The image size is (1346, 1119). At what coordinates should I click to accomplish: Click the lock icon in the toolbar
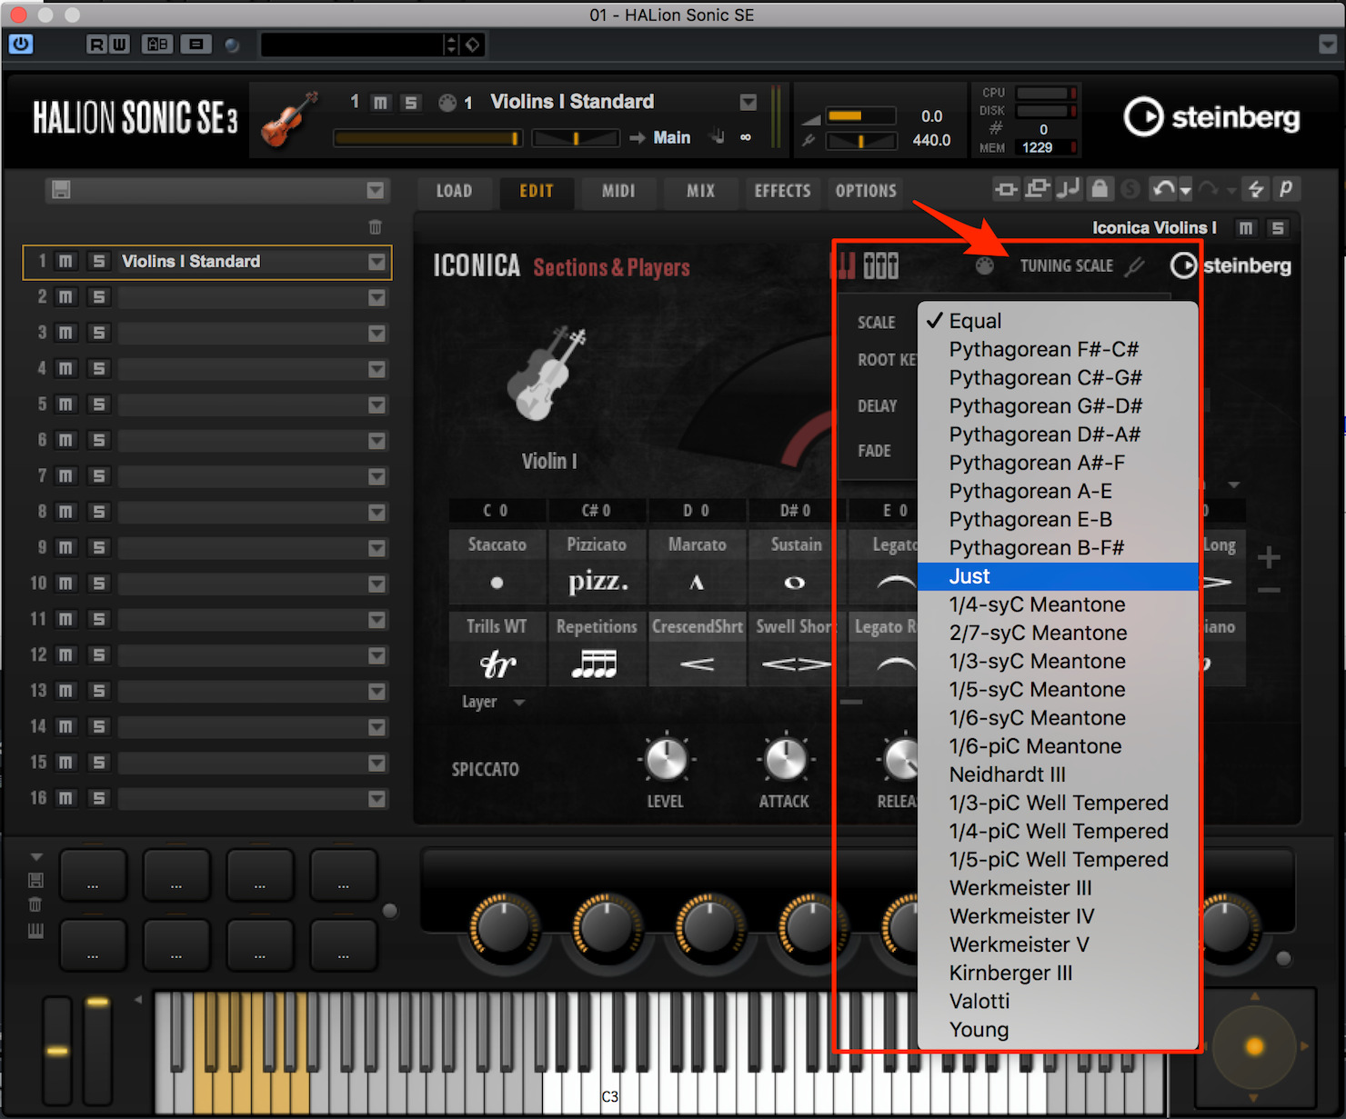click(1100, 188)
